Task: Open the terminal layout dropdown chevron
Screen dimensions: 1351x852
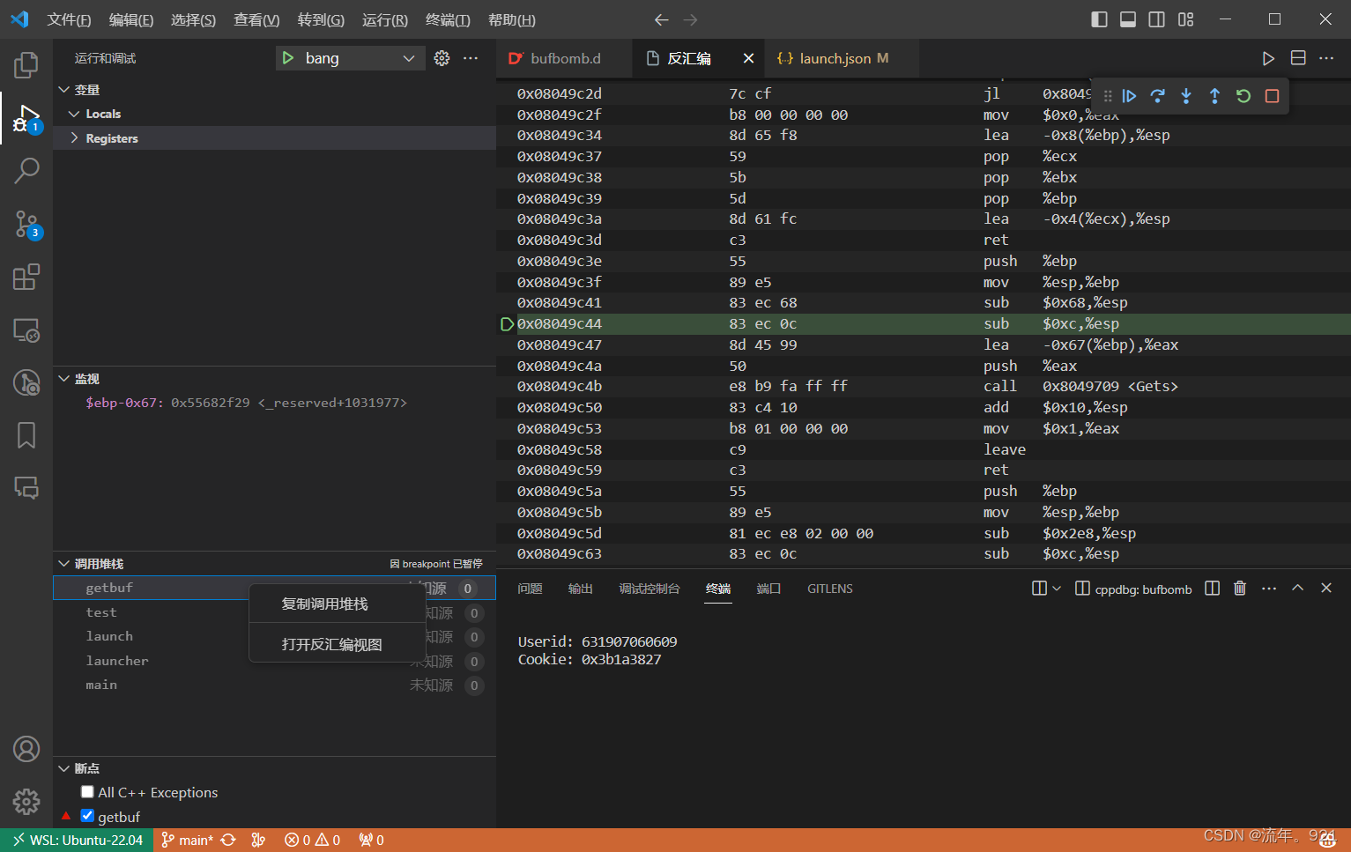Action: click(x=1057, y=588)
